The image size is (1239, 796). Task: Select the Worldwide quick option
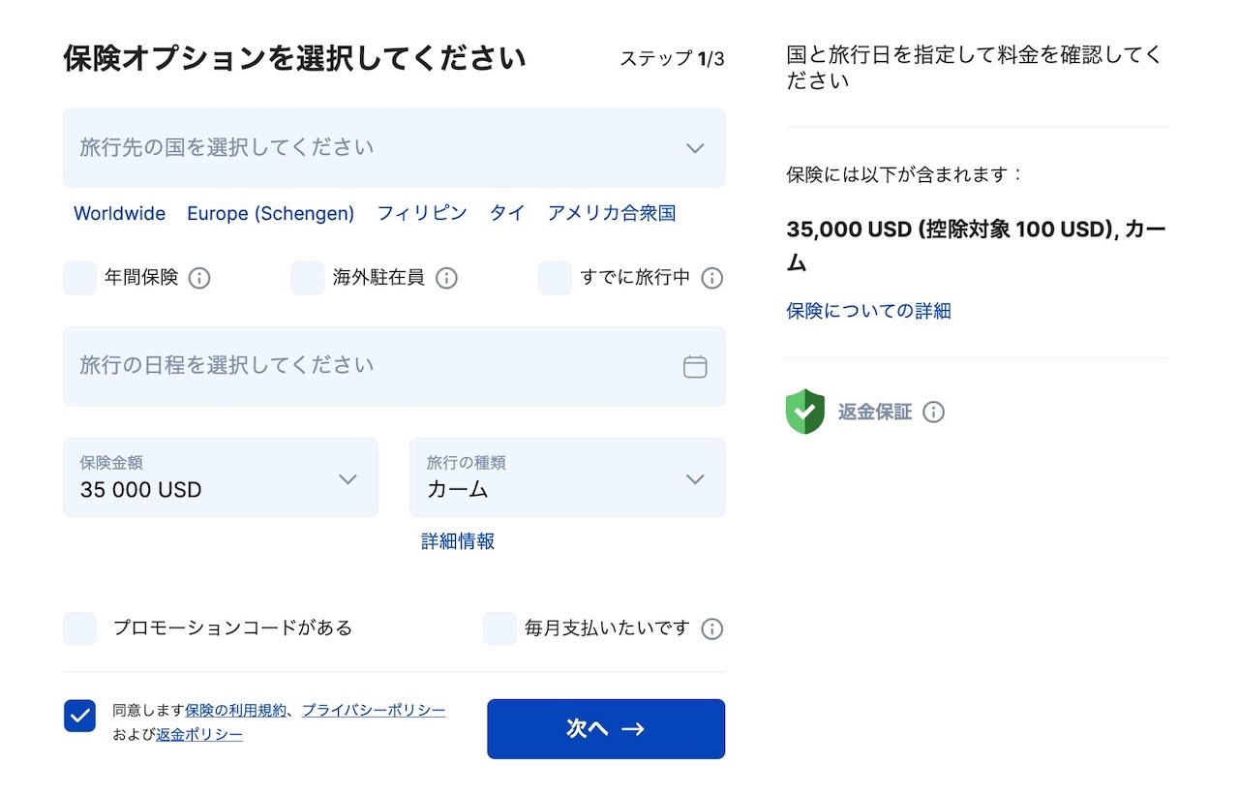coord(119,213)
